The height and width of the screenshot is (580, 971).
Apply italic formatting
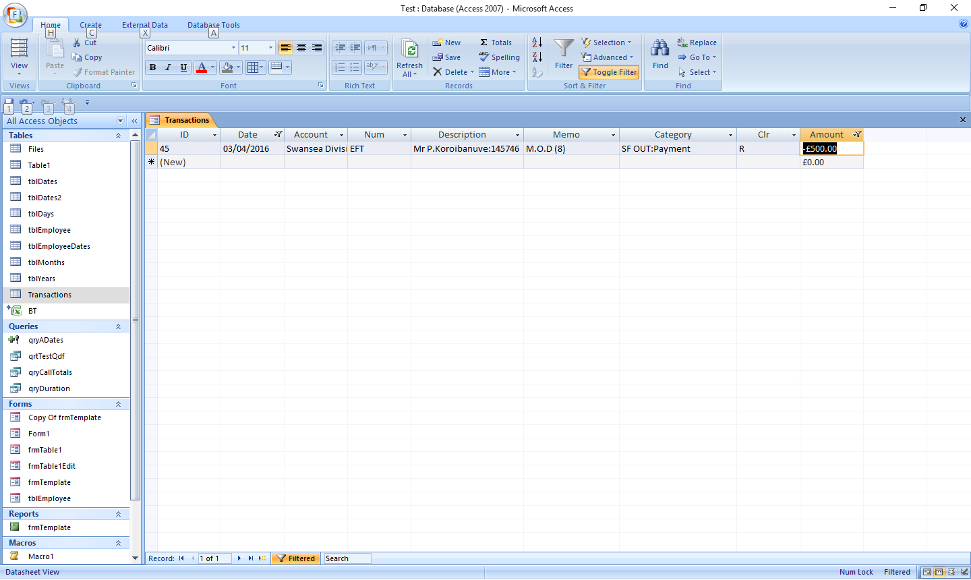pyautogui.click(x=168, y=67)
